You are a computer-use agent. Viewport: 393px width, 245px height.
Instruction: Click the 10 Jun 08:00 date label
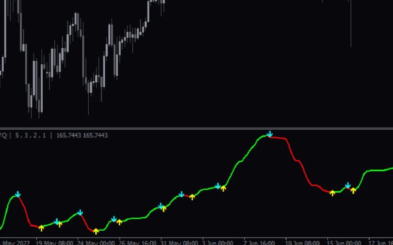pos(302,242)
